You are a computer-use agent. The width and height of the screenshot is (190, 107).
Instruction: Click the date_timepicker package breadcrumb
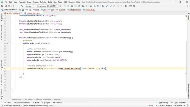pos(74,10)
